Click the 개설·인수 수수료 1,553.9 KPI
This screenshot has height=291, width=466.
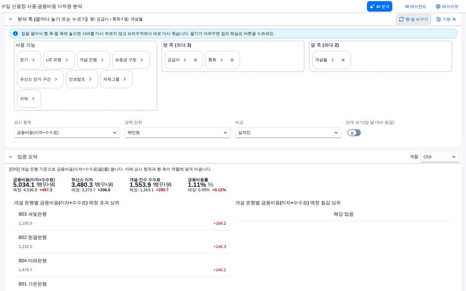point(150,185)
